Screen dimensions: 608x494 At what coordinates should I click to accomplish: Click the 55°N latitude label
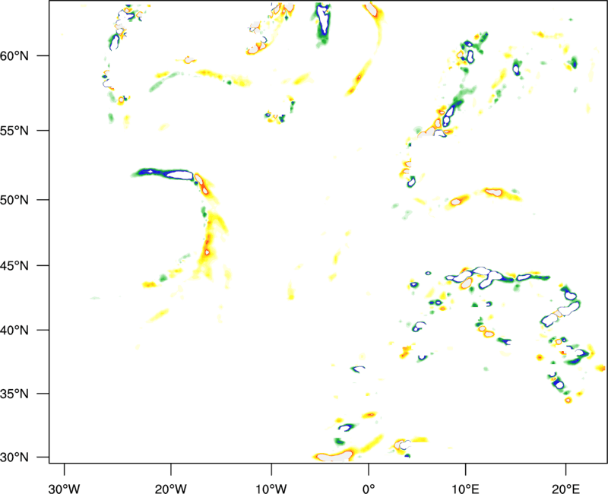[x=14, y=131]
